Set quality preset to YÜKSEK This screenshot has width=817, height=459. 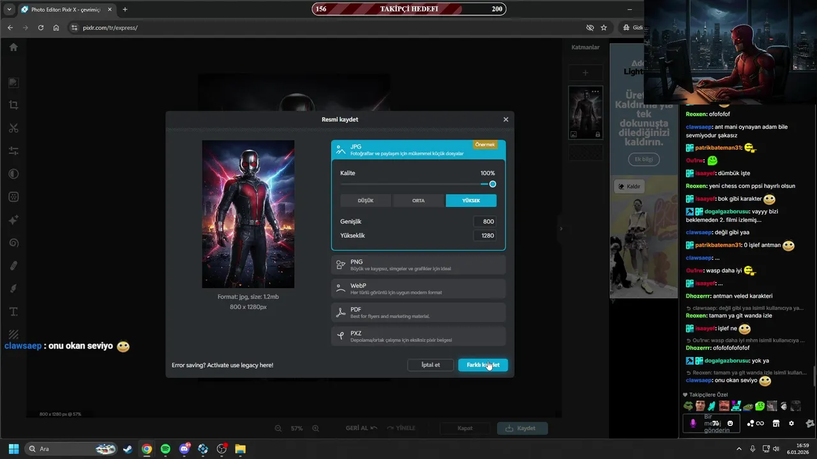pos(471,200)
